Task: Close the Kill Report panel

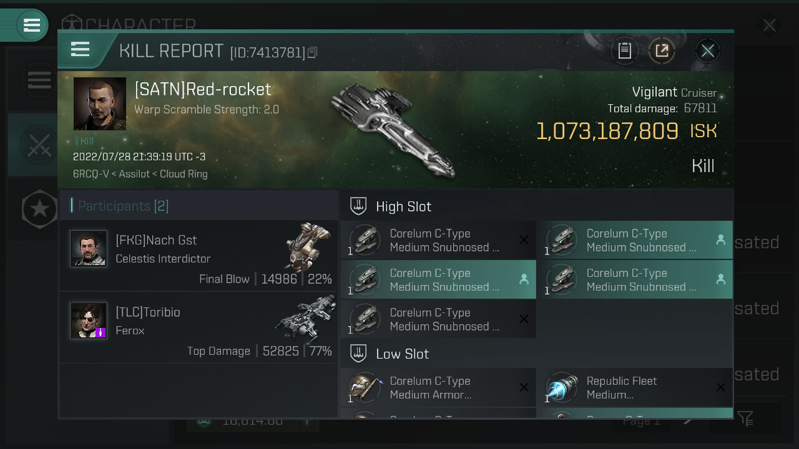Action: (707, 51)
